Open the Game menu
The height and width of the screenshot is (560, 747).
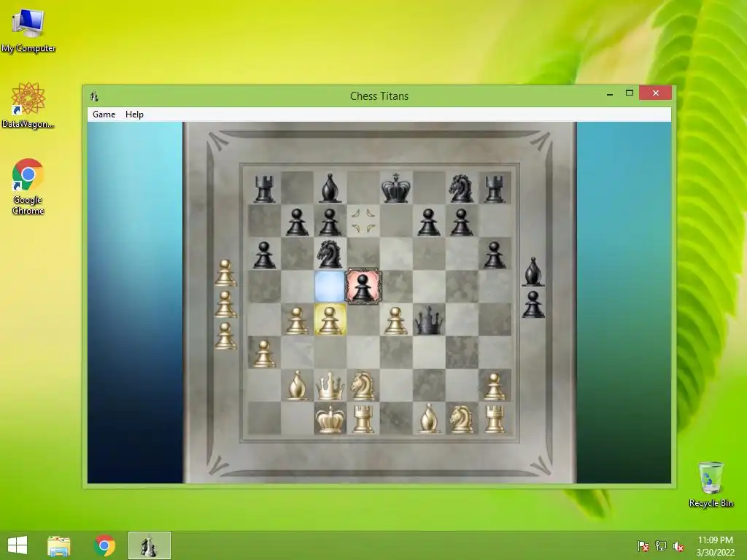pyautogui.click(x=104, y=114)
